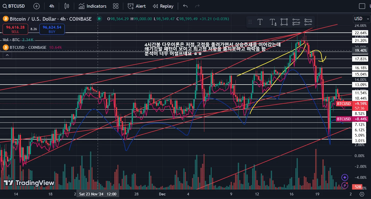Click the 22.64% price axis label
Image resolution: width=371 pixels, height=199 pixels.
[361, 33]
